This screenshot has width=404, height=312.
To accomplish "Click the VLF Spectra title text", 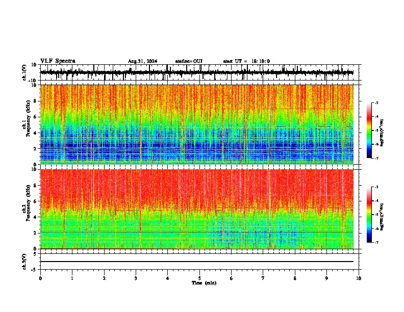I will (58, 61).
